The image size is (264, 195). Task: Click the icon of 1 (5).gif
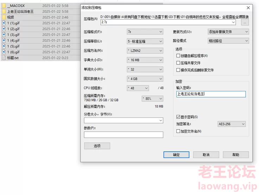(x=4, y=46)
